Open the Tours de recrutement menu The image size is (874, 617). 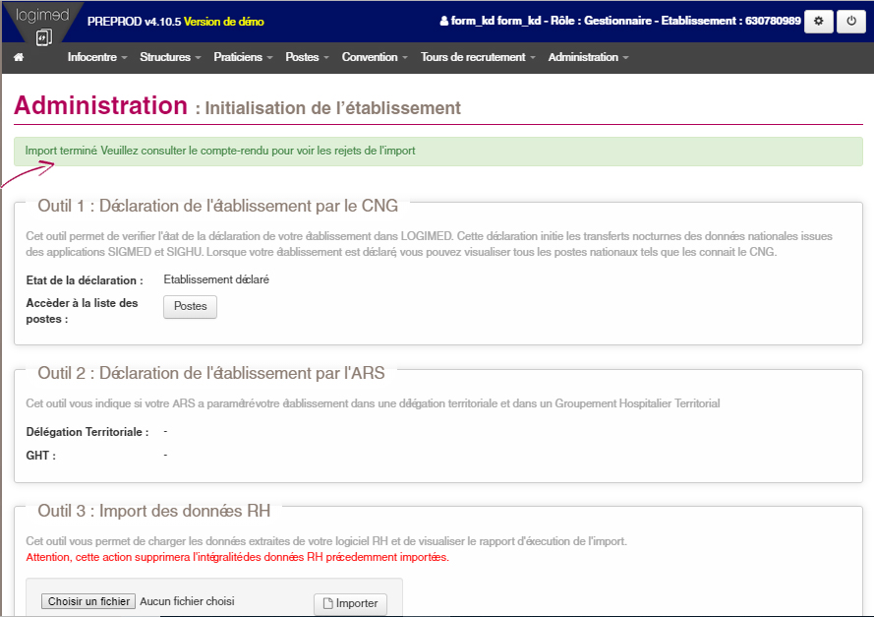pyautogui.click(x=478, y=57)
